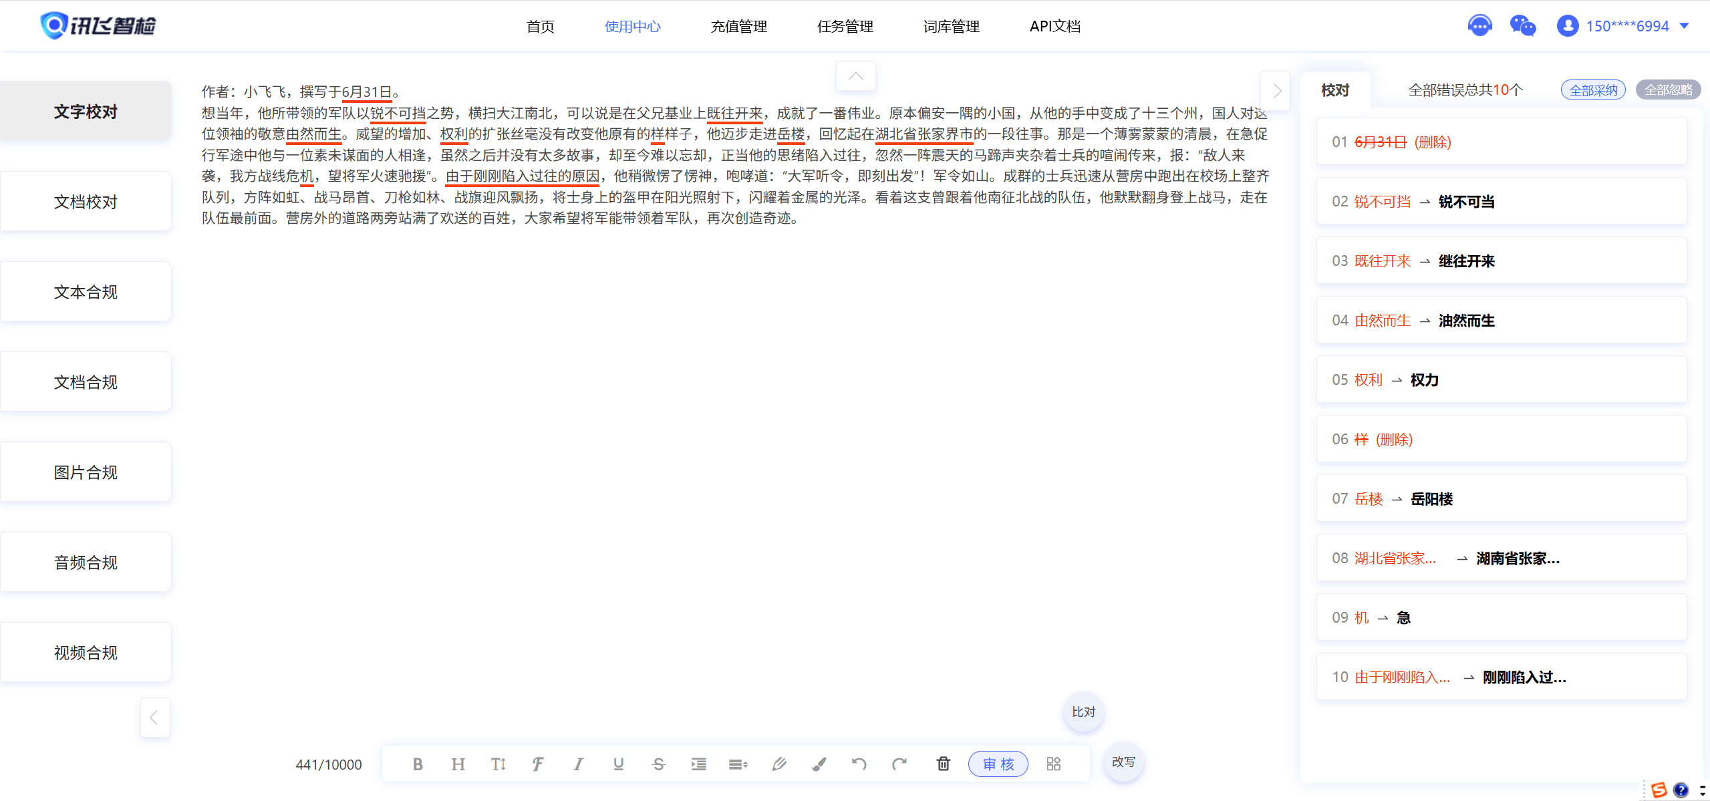
Task: Open the 词库管理 menu item
Action: (950, 26)
